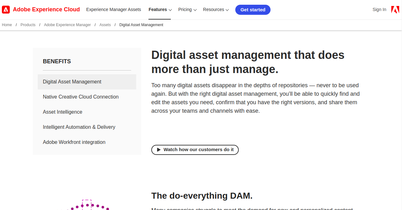The height and width of the screenshot is (210, 402).
Task: Go to Products breadcrumb
Action: (28, 25)
